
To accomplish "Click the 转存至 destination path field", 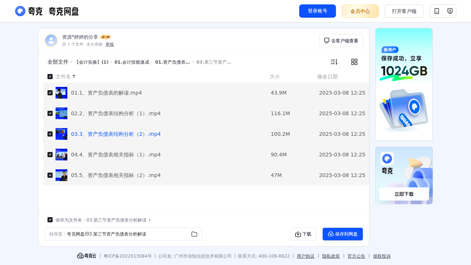I will point(123,234).
